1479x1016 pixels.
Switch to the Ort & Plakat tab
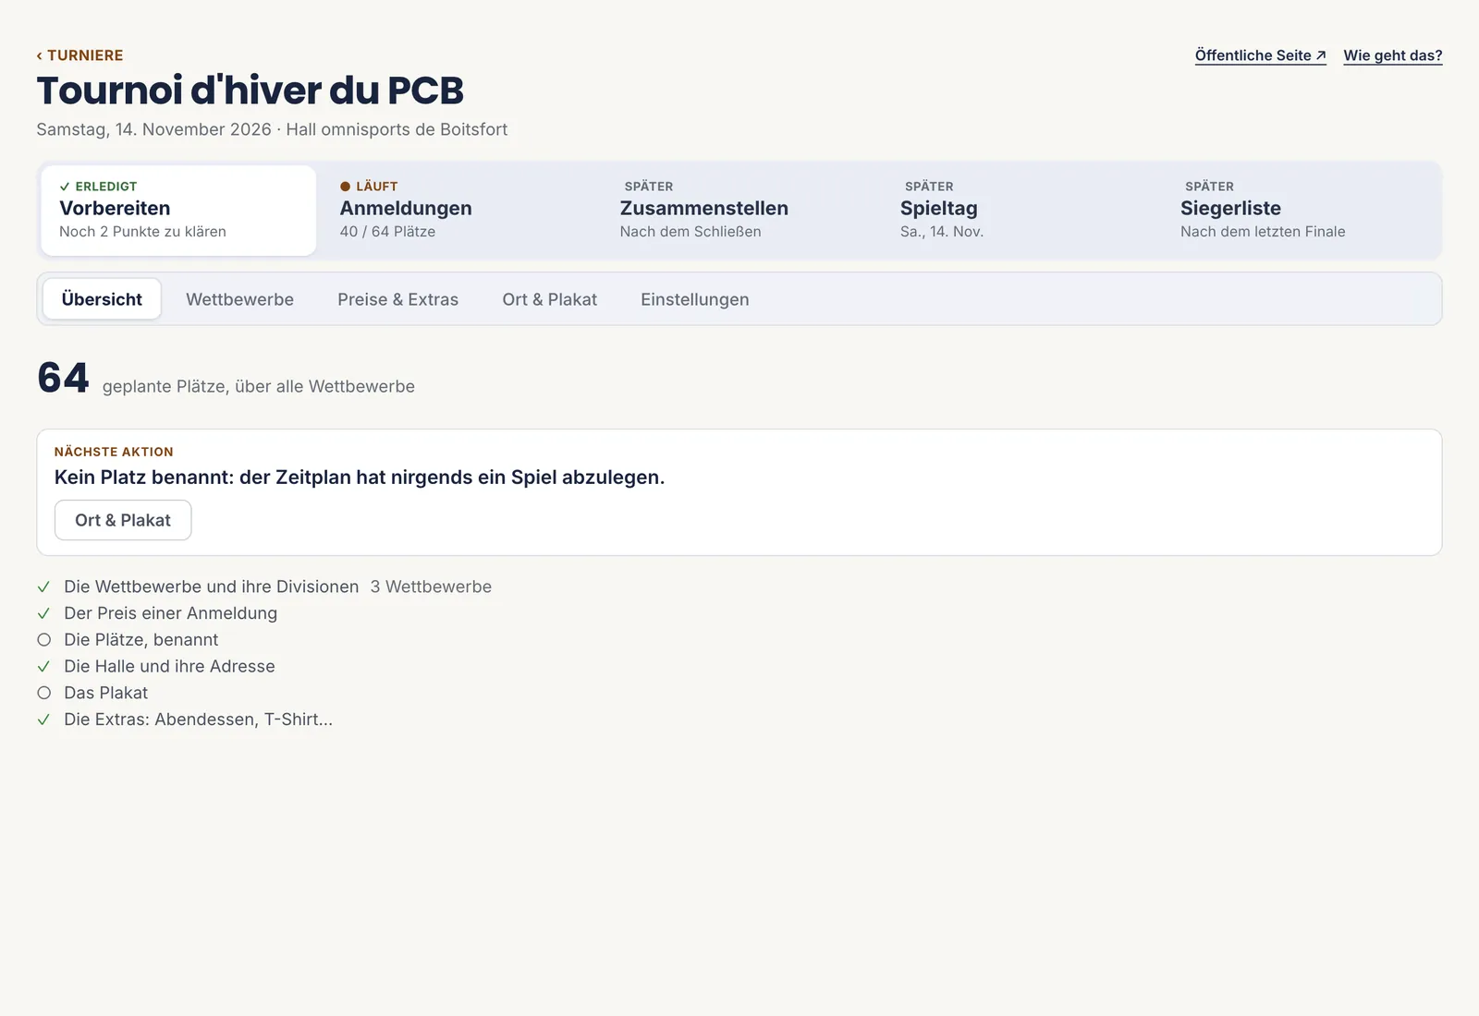[549, 299]
